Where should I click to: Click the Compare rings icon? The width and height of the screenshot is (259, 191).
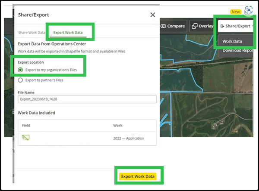point(164,26)
